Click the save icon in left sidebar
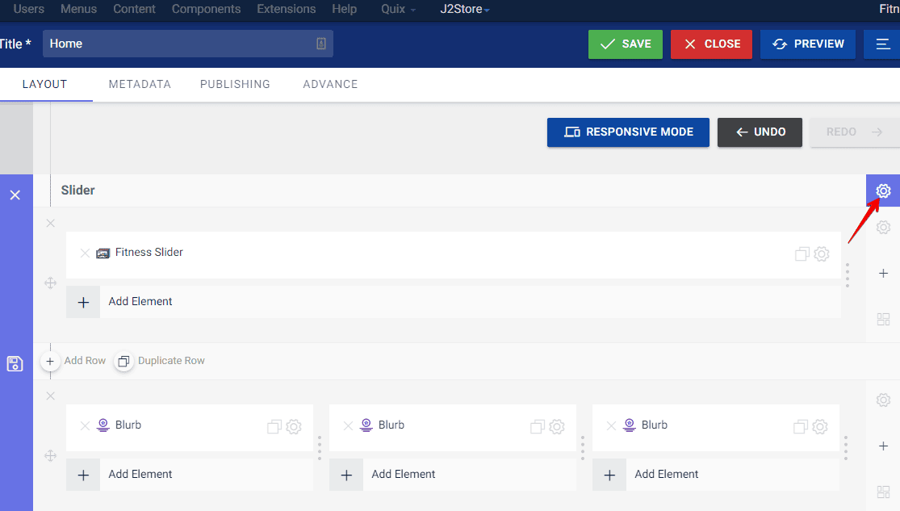The image size is (900, 511). (x=15, y=363)
